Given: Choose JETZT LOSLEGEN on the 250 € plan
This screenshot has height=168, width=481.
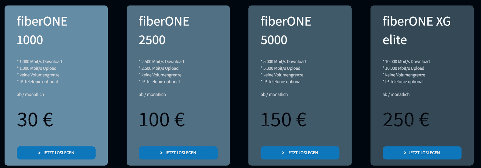Looking at the screenshot, I should click(x=422, y=153).
